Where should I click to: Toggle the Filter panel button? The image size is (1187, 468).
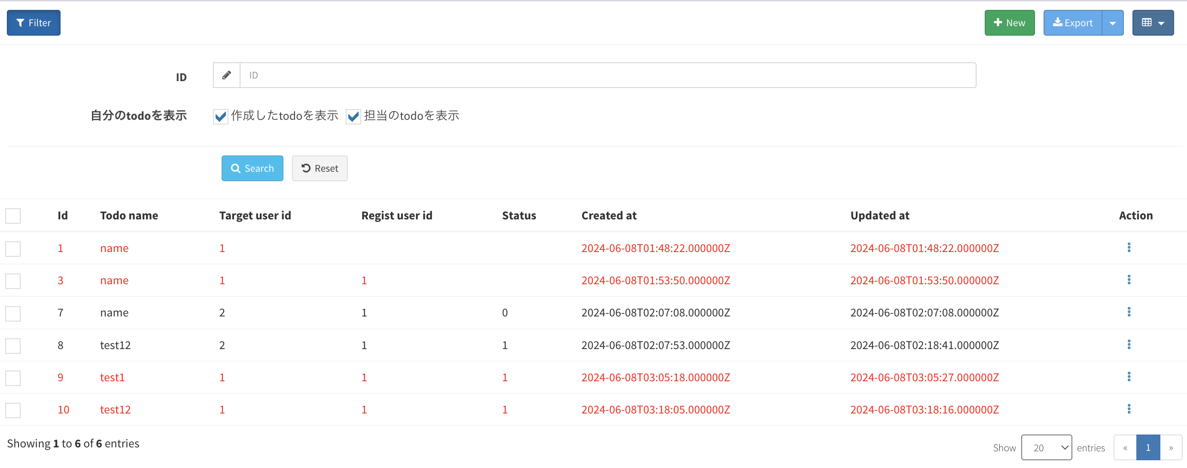coord(33,23)
